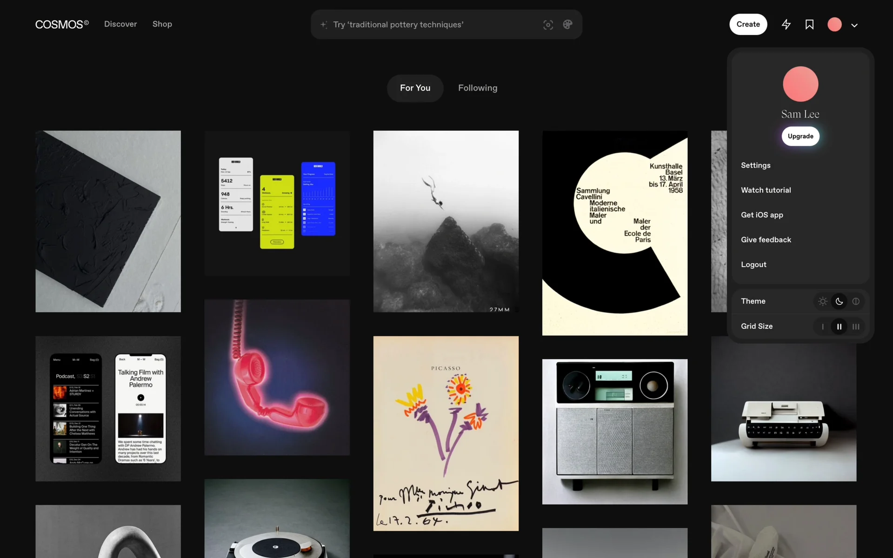
Task: Open Settings from account menu
Action: 755,166
